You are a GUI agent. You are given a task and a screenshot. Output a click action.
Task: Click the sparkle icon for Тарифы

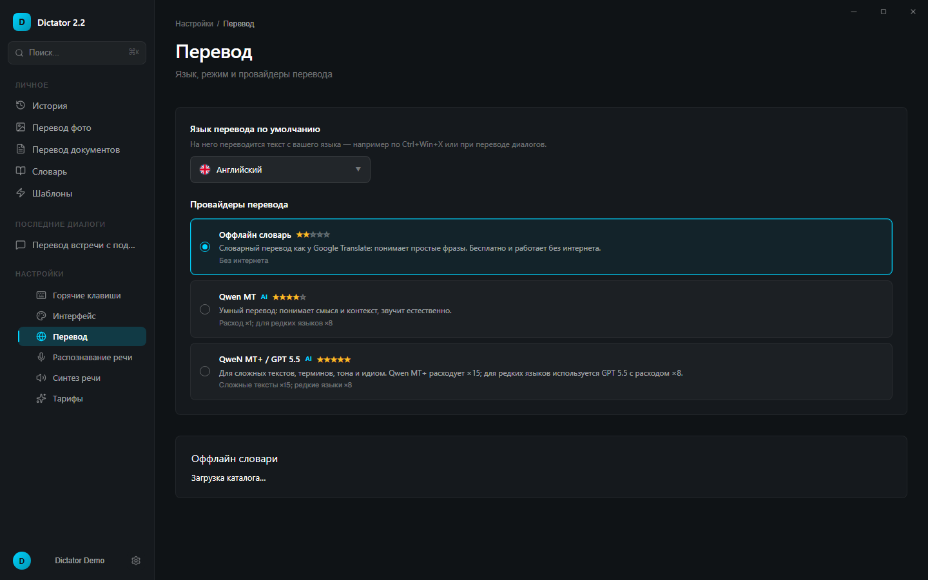[x=41, y=398]
